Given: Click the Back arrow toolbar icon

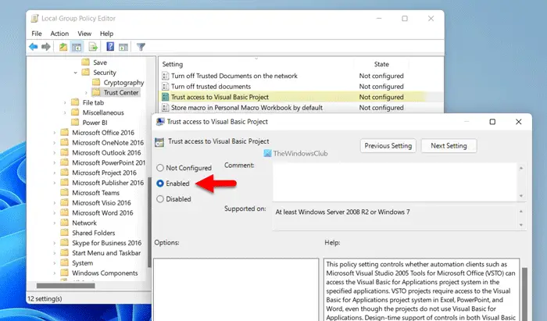Looking at the screenshot, I should coord(34,47).
